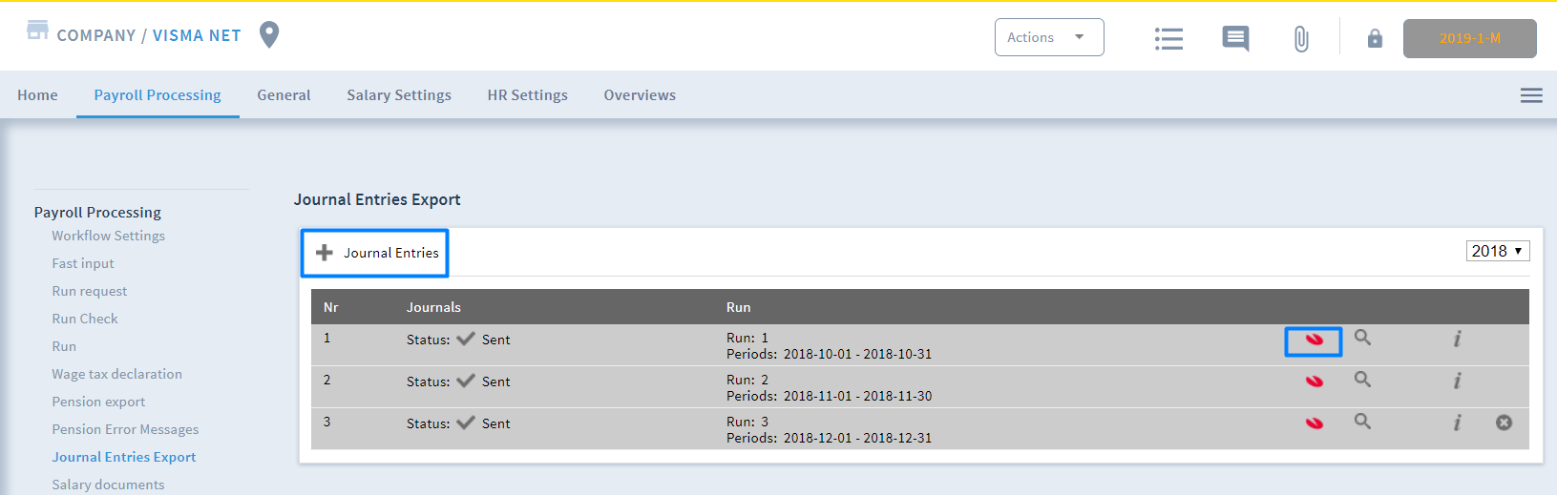This screenshot has height=495, width=1557.
Task: Click the Payroll Processing sidebar heading
Action: 97,212
